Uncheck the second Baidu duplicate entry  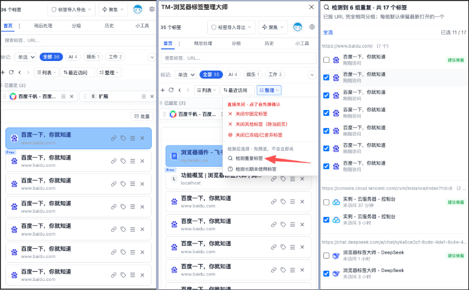coord(326,77)
